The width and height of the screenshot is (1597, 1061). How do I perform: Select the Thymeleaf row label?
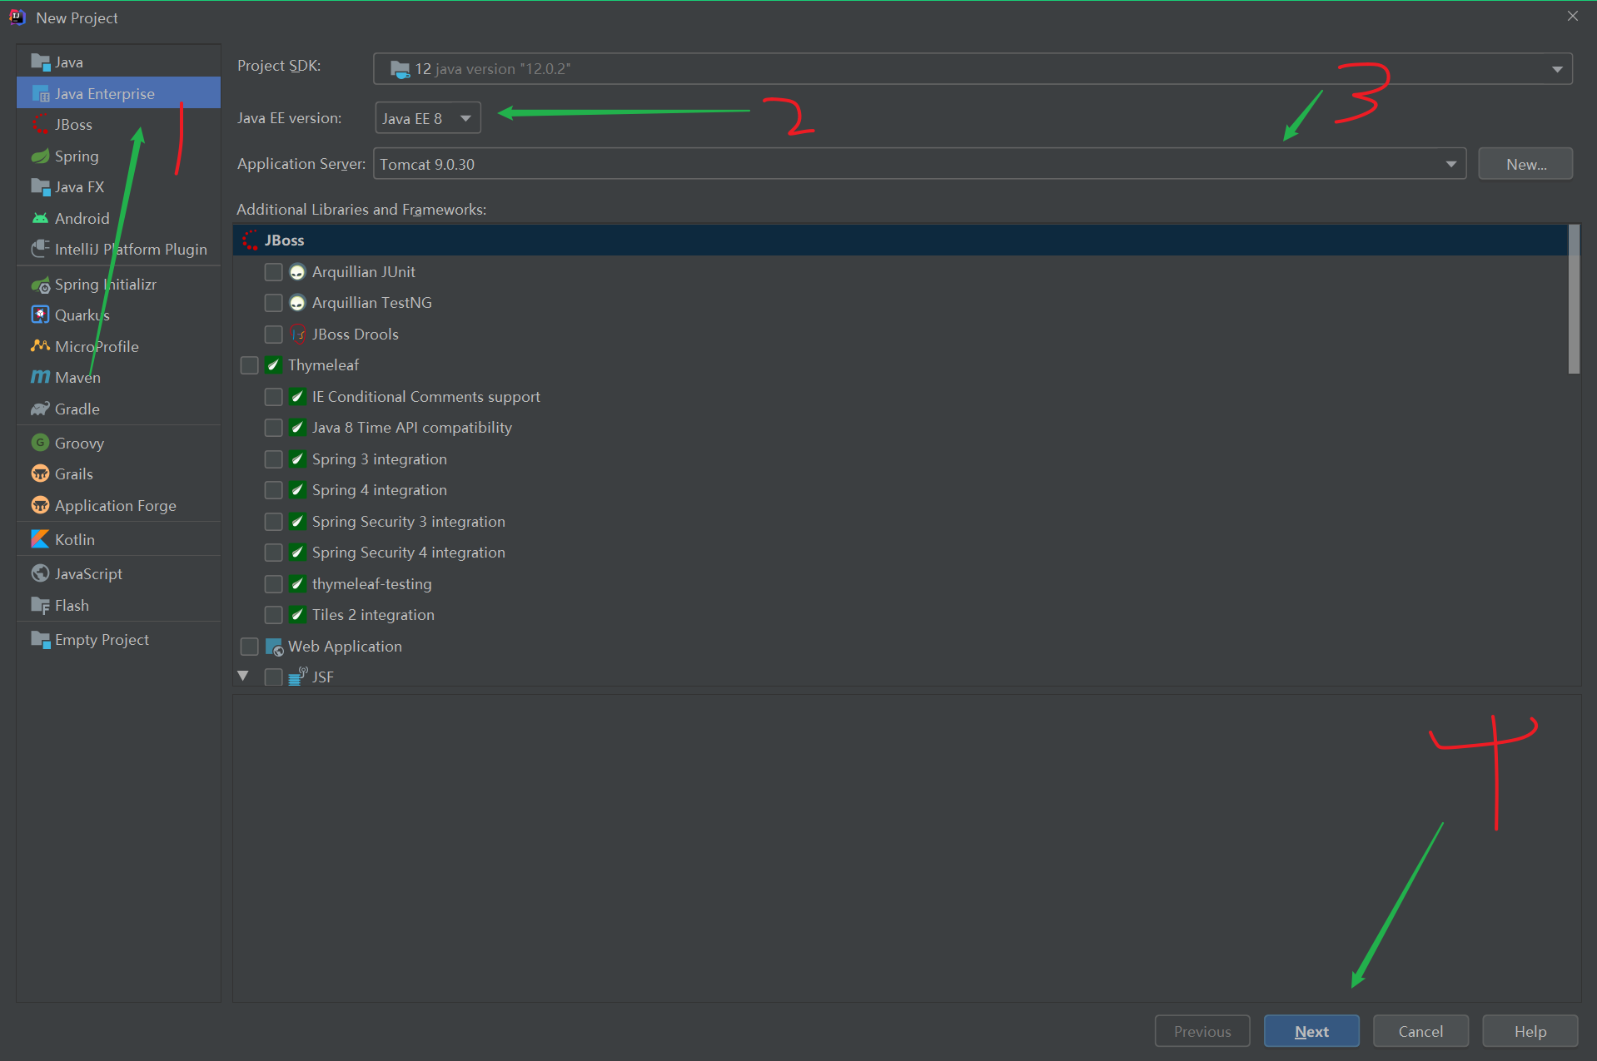click(323, 365)
